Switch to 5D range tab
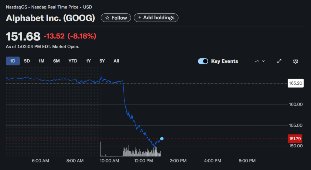The image size is (311, 170). (27, 61)
